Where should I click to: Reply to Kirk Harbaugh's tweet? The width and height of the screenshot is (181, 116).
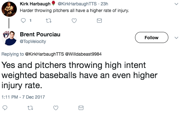[x=23, y=21]
